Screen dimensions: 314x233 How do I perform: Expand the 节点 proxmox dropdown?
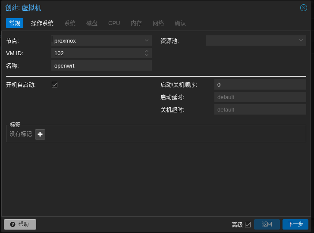(147, 41)
